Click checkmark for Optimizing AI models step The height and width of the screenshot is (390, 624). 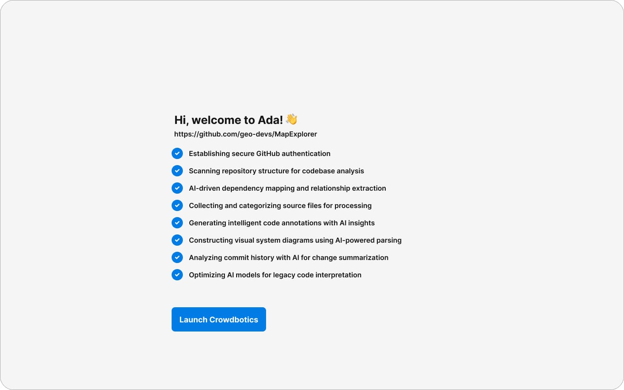coord(177,275)
